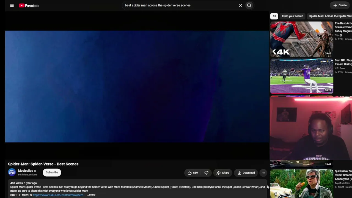
Task: Share this video
Action: [223, 173]
